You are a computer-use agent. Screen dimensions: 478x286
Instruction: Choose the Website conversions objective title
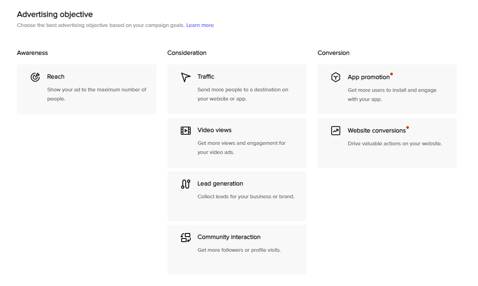[x=376, y=130]
